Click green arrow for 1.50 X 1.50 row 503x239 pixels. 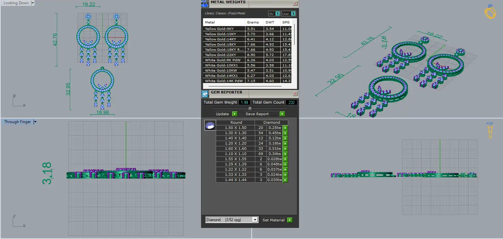point(285,128)
